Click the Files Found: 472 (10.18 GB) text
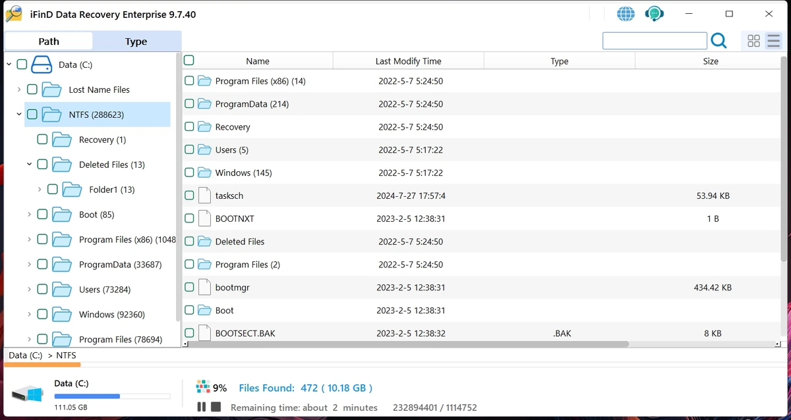This screenshot has width=791, height=420. pos(305,388)
